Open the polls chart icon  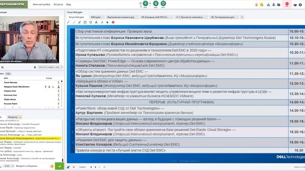point(268,5)
